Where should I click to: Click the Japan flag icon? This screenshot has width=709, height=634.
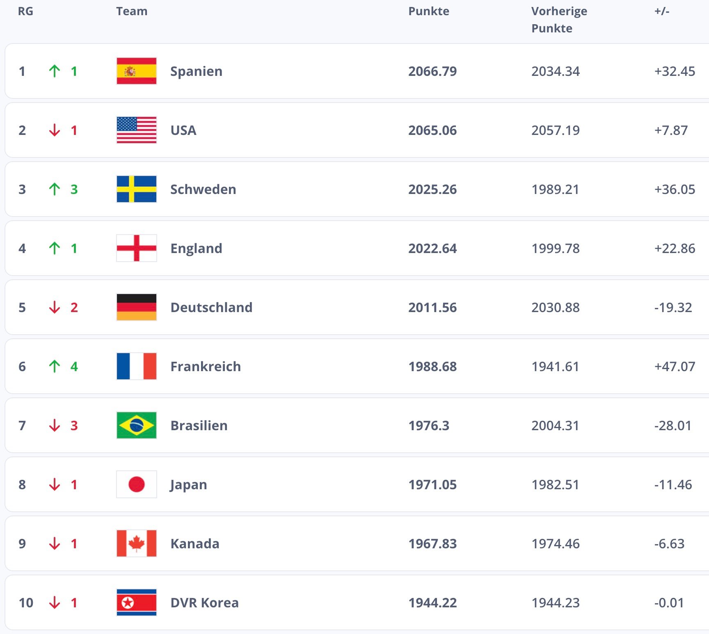tap(136, 484)
